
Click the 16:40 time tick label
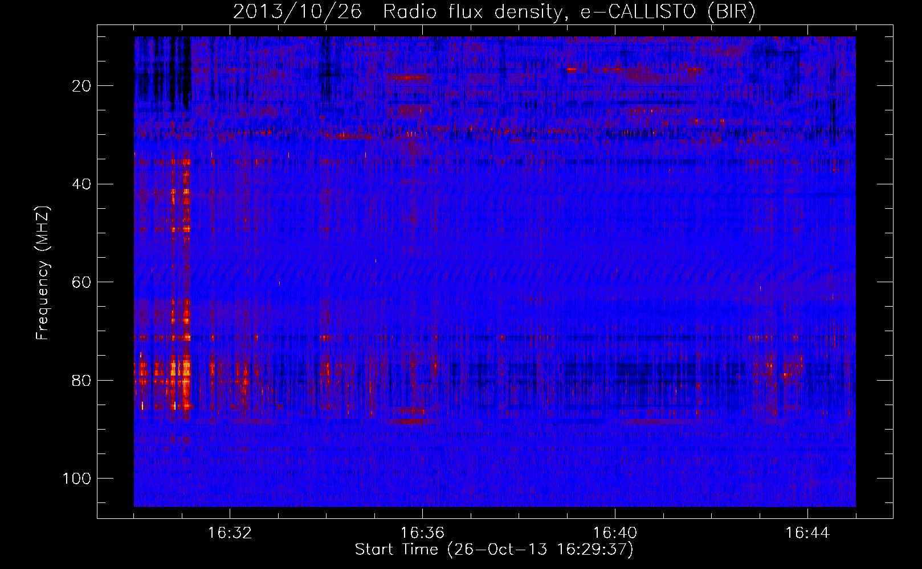pos(615,533)
